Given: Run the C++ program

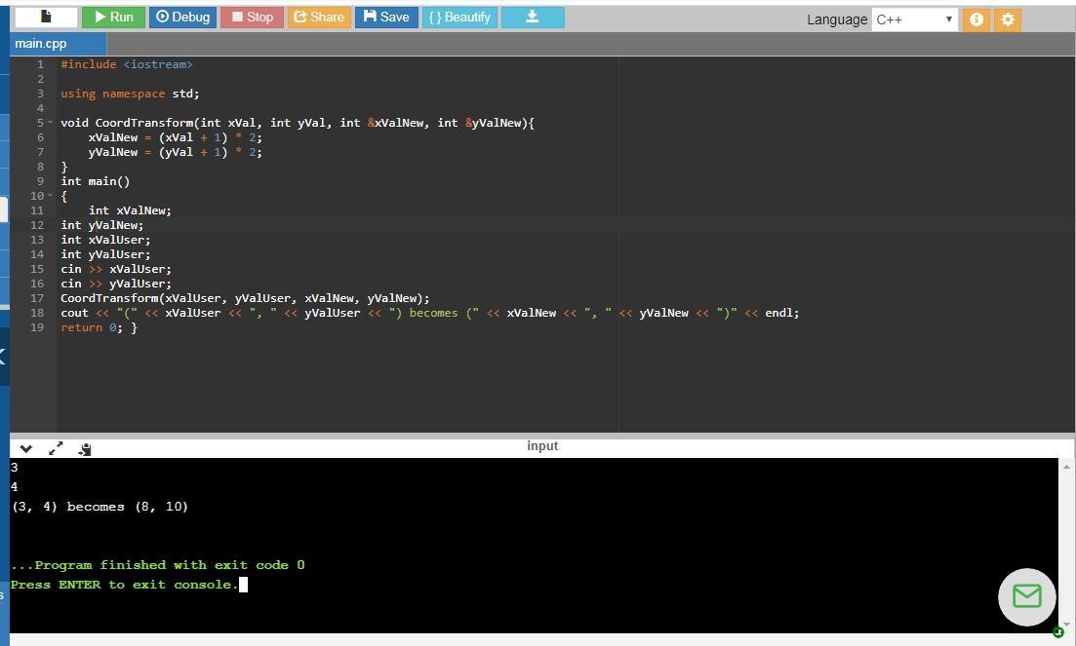Looking at the screenshot, I should click(113, 18).
